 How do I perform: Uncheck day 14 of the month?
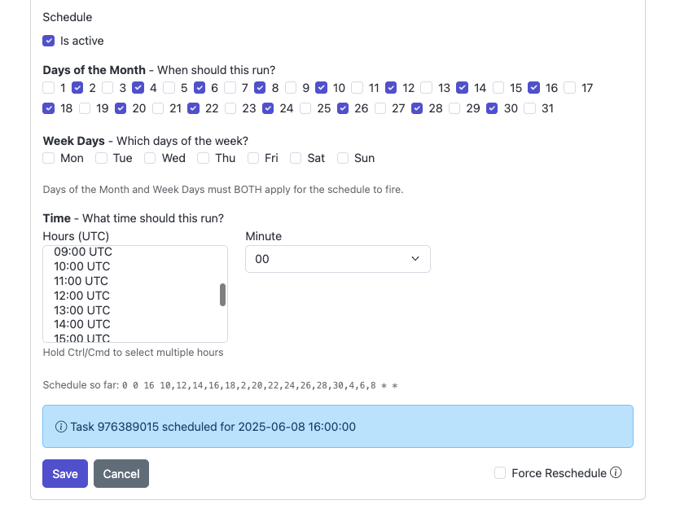[463, 88]
